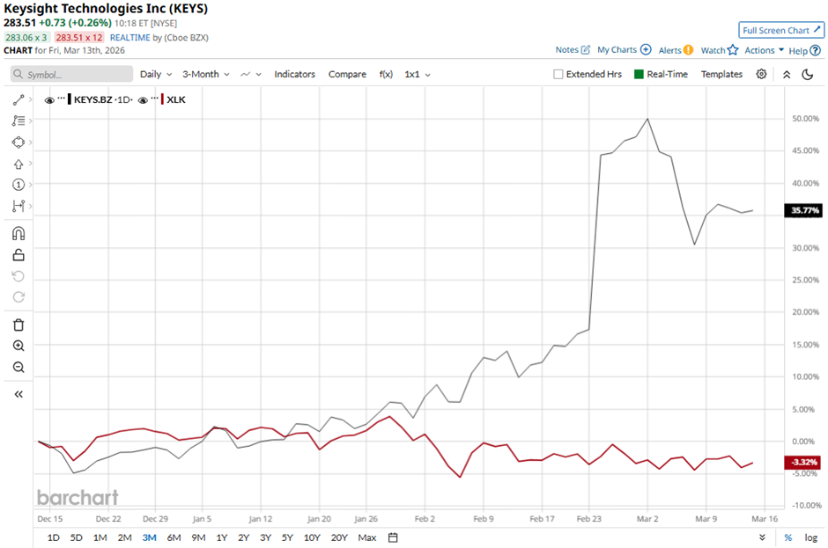
Task: Zoom in with the magnifier plus
Action: [x=18, y=346]
